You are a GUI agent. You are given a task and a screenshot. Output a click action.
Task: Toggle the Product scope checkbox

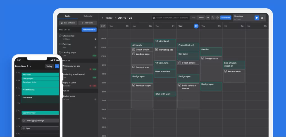[133, 85]
